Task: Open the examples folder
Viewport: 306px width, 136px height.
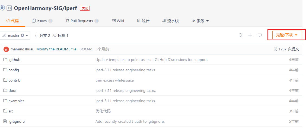Action: [x=16, y=101]
